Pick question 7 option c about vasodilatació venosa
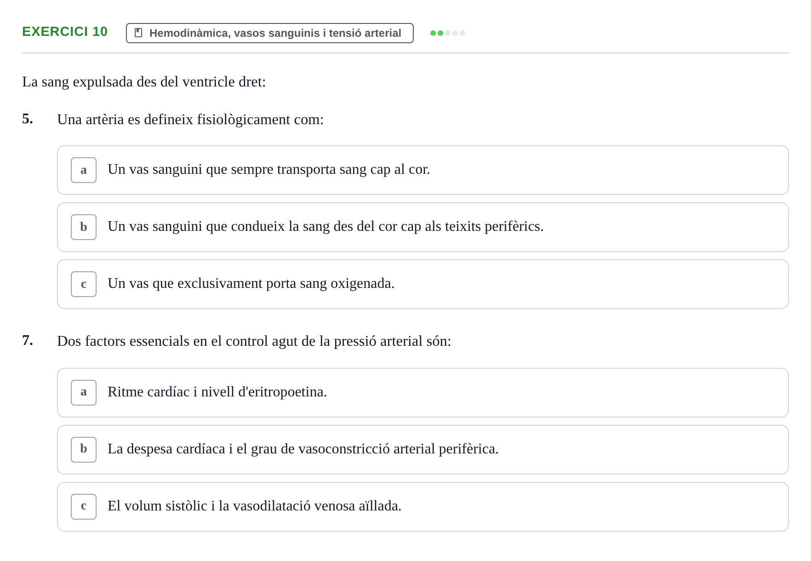This screenshot has width=811, height=561. (x=423, y=507)
